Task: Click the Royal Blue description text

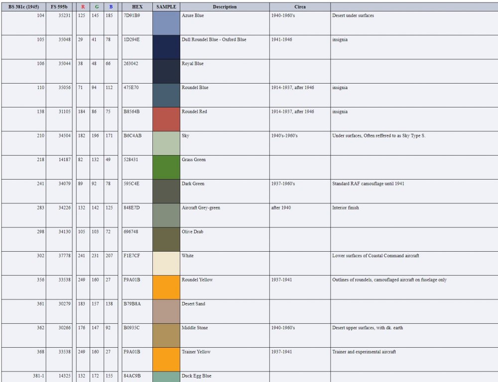Action: tap(192, 64)
